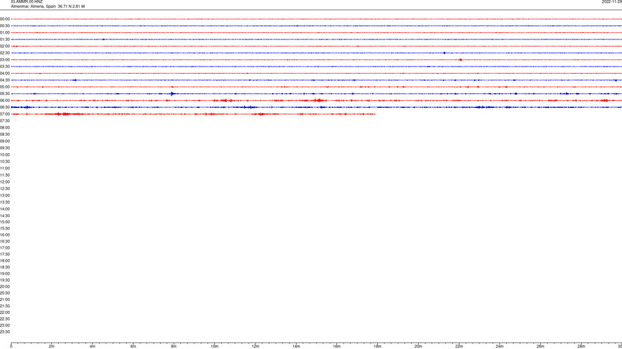
Task: Select the 09:00 time row label
Action: [5, 142]
